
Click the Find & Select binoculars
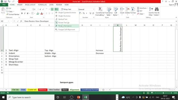coord(157,9)
